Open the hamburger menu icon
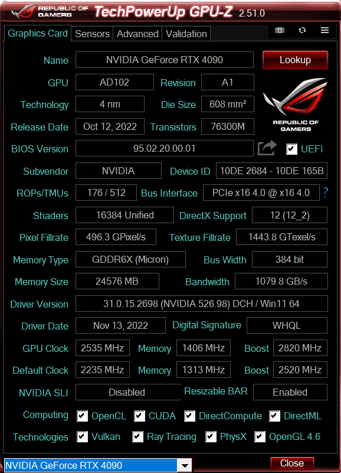 324,30
